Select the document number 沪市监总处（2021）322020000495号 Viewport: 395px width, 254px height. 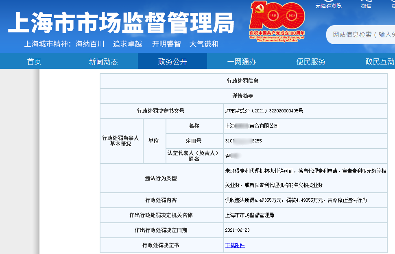click(x=264, y=111)
